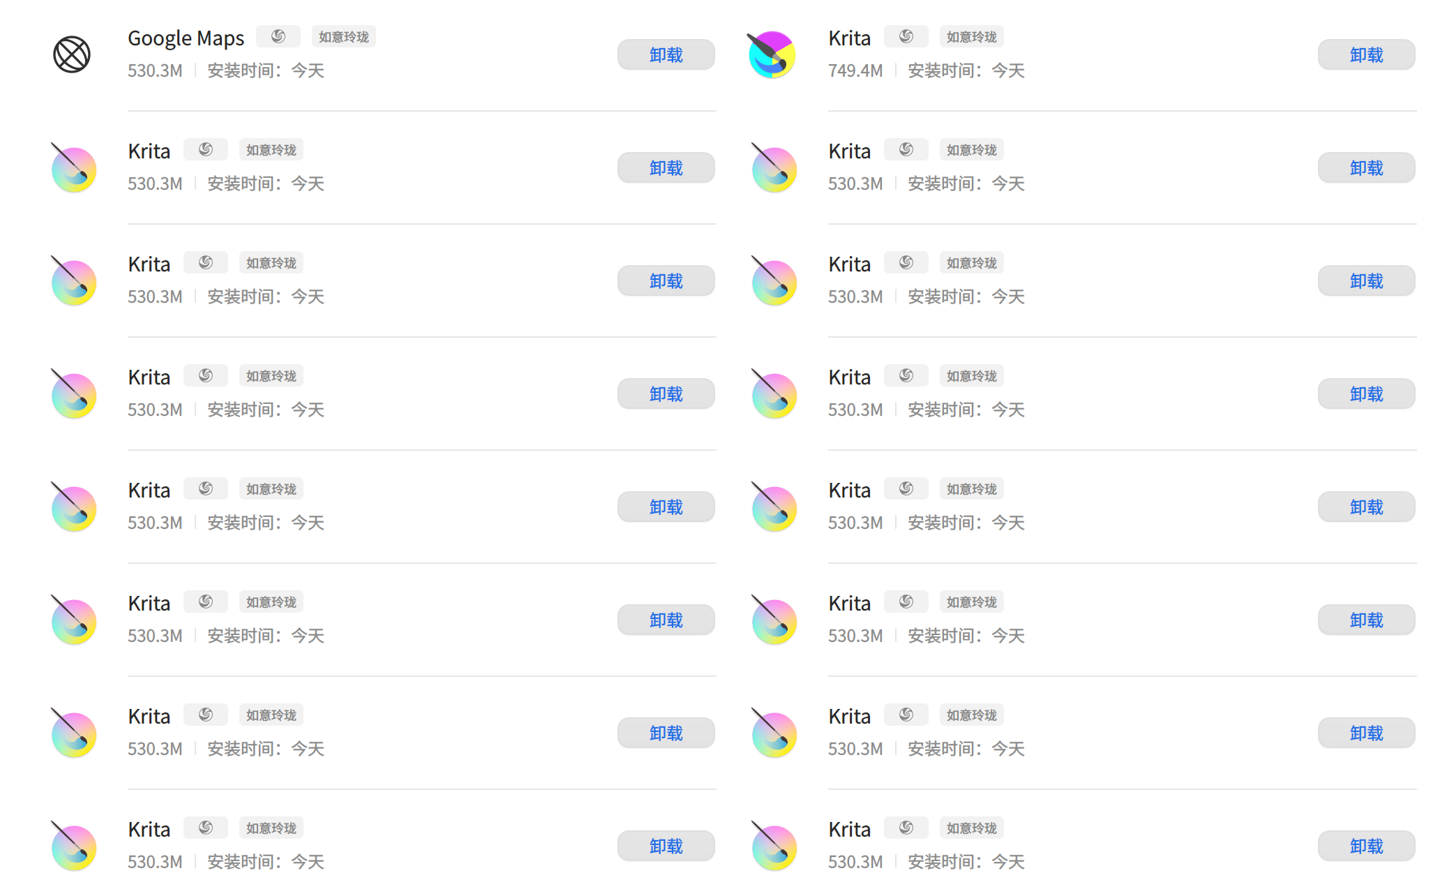Click the swirl badge beside 749.4M Krita
Image resolution: width=1447 pixels, height=882 pixels.
(906, 36)
